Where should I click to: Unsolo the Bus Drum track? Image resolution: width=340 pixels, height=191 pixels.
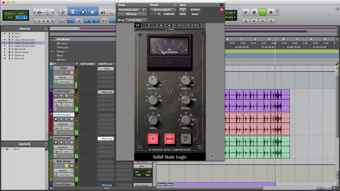click(x=66, y=166)
